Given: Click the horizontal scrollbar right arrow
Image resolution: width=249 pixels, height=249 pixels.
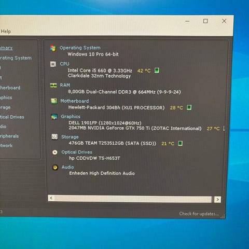Looking at the screenshot, I should click(x=217, y=200).
